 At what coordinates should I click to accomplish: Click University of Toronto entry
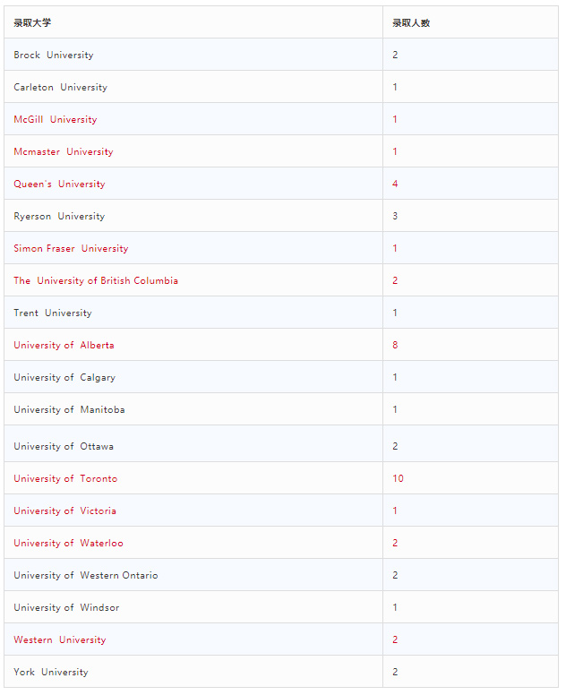tap(65, 478)
